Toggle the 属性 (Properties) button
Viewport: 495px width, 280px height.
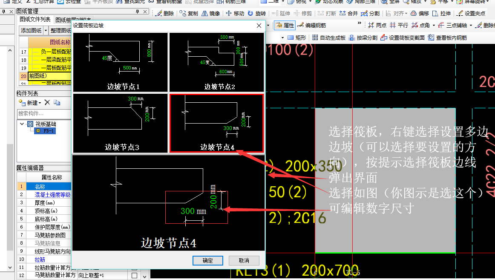(x=285, y=25)
